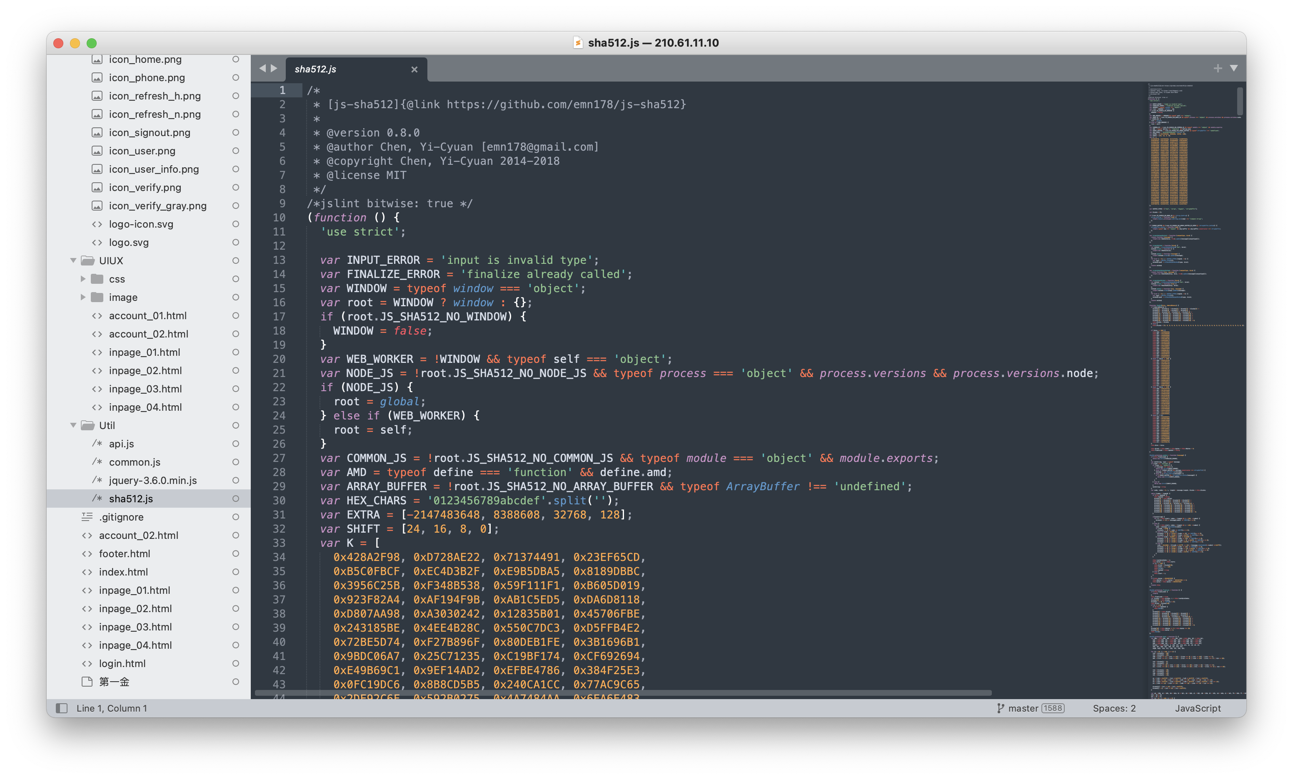Click the file icon of .gitignore
Viewport: 1293px width, 779px height.
(x=87, y=517)
